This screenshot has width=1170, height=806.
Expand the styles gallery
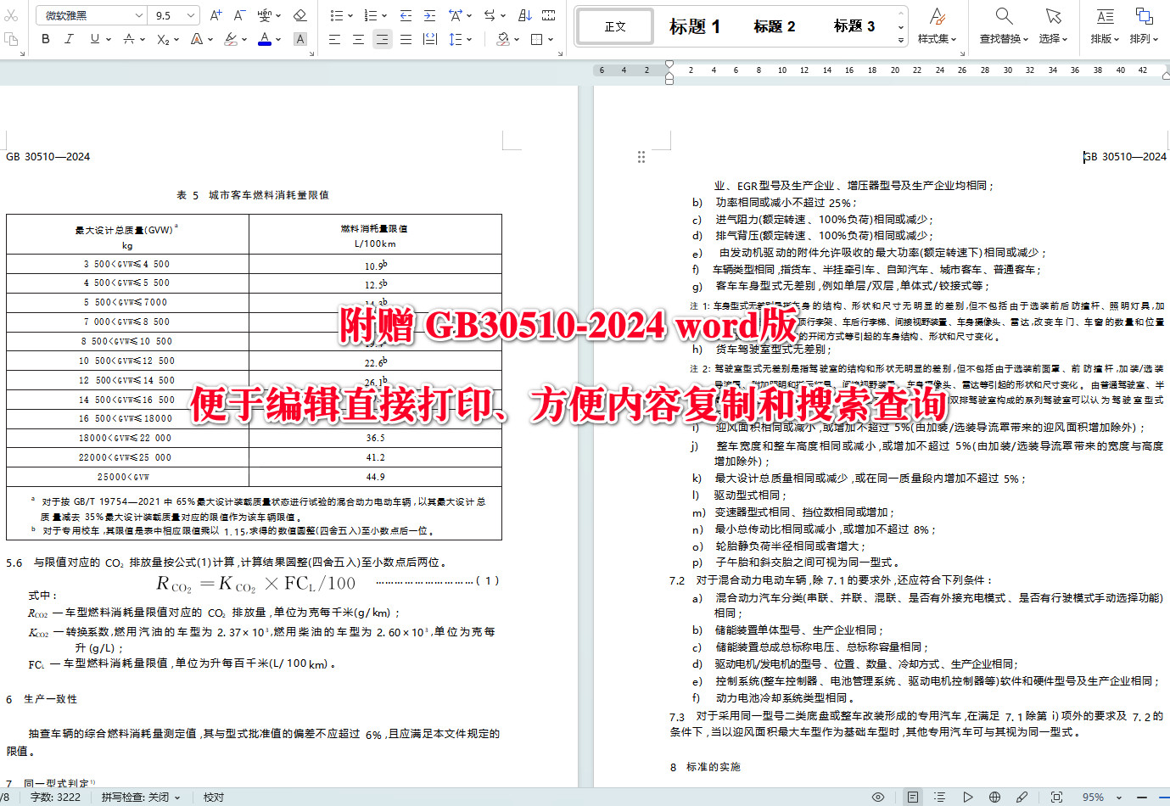pyautogui.click(x=900, y=39)
